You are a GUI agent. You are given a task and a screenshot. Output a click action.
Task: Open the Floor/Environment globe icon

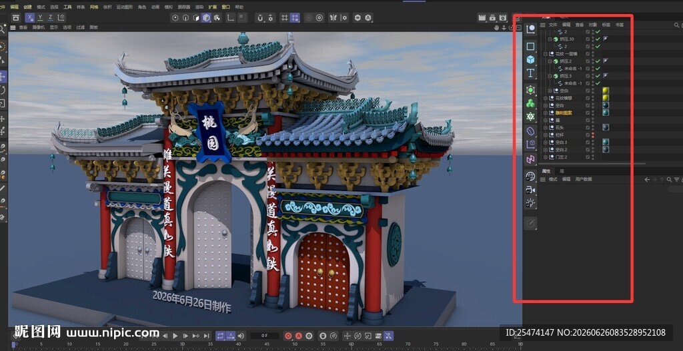tap(530, 176)
